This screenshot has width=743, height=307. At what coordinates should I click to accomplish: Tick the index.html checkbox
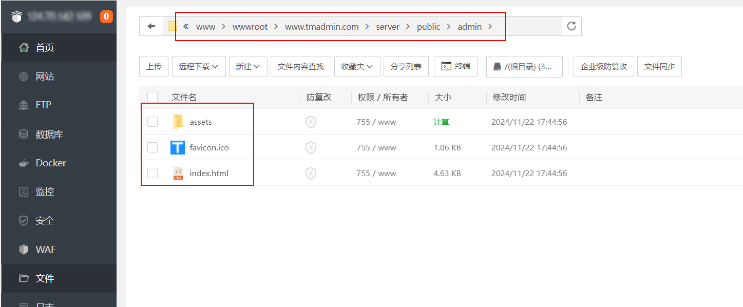[153, 174]
